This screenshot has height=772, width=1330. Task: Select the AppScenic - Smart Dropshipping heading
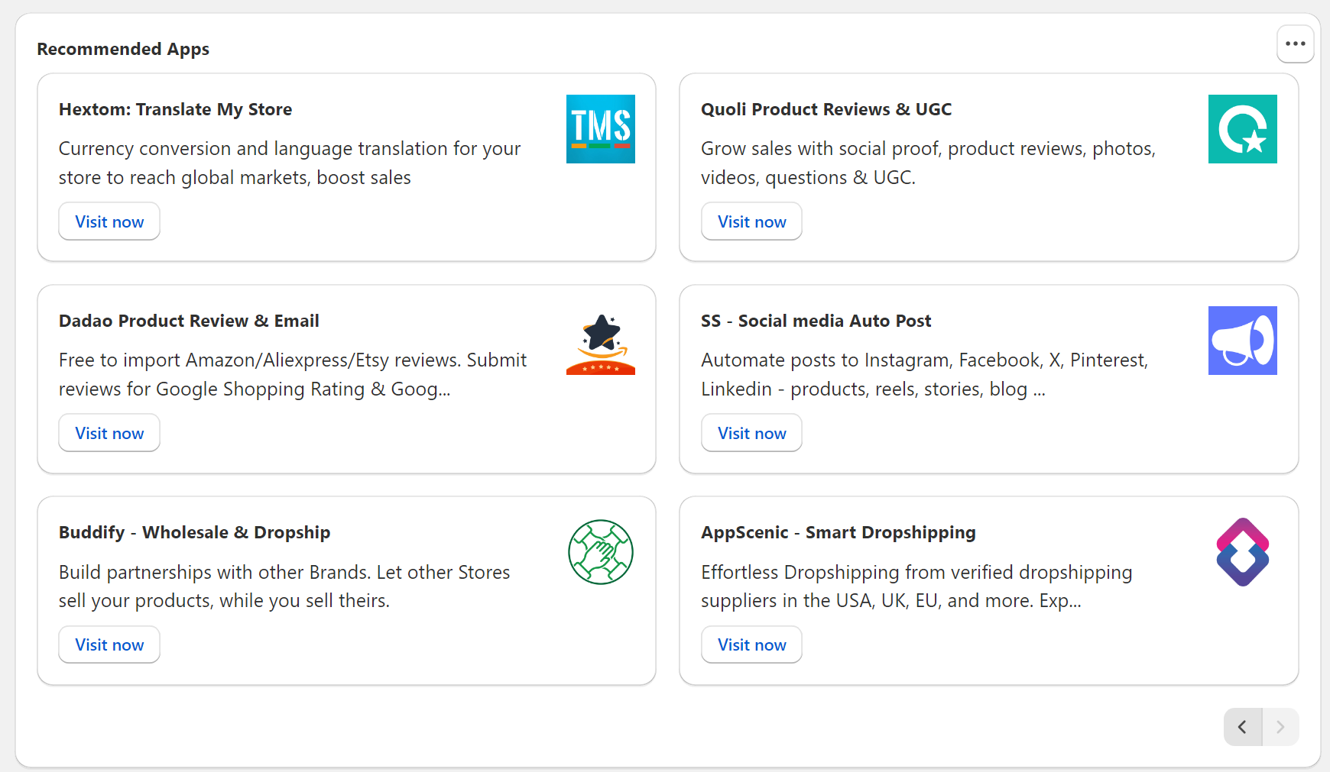coord(838,532)
